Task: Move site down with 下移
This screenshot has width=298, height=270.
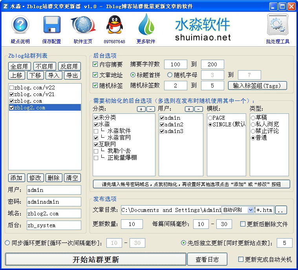Action: coord(35,75)
